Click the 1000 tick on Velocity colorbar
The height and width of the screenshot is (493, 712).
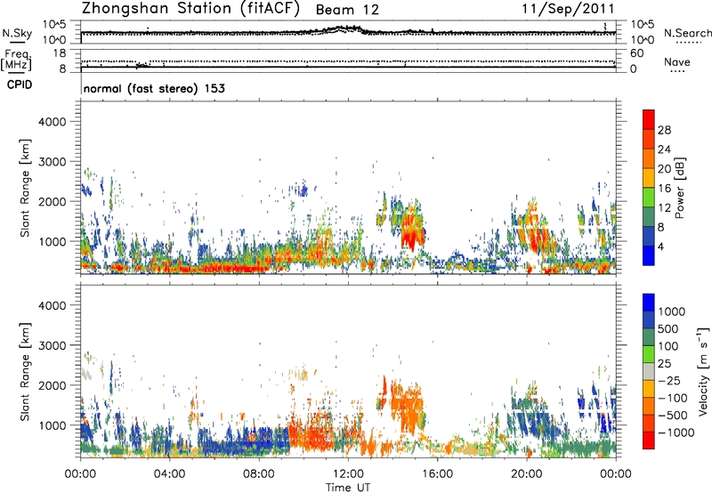pos(672,311)
